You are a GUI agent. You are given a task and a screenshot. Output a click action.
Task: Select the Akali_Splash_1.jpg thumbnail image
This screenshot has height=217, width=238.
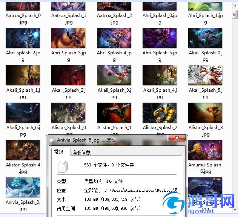pos(23,75)
